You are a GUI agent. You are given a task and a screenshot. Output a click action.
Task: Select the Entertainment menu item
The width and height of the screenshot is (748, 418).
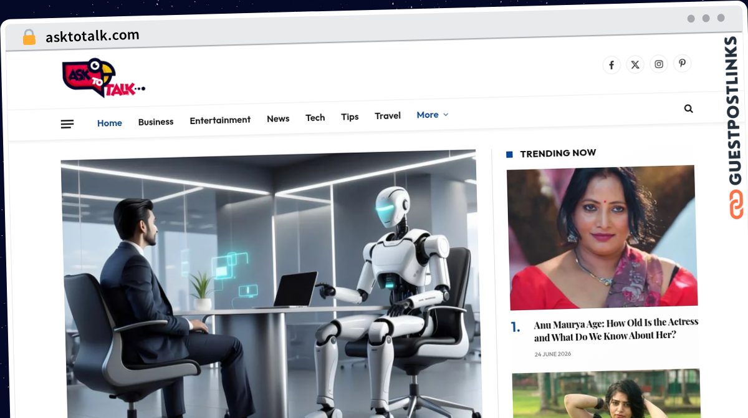coord(220,120)
